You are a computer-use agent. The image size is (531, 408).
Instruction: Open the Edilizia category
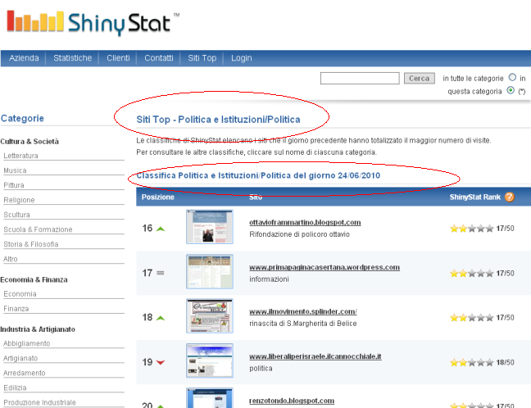15,388
